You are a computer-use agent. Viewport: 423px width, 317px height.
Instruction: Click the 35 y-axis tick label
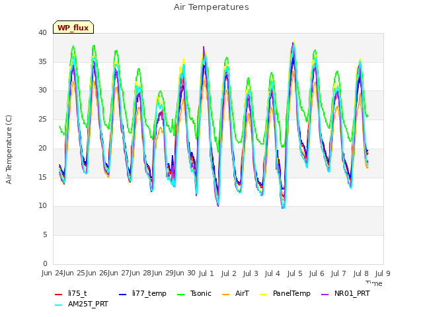(42, 61)
